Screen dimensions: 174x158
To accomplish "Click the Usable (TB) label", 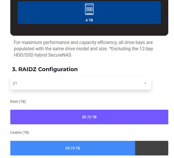I will (x=20, y=133).
